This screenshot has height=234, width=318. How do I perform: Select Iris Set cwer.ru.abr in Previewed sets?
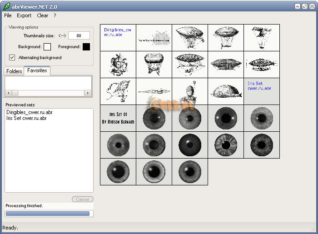(26, 118)
